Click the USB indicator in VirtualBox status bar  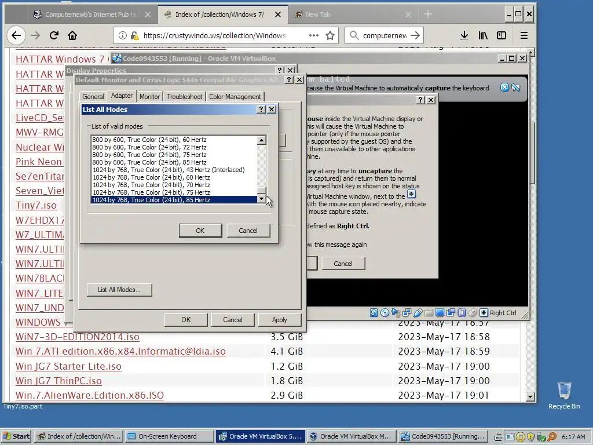tap(418, 313)
